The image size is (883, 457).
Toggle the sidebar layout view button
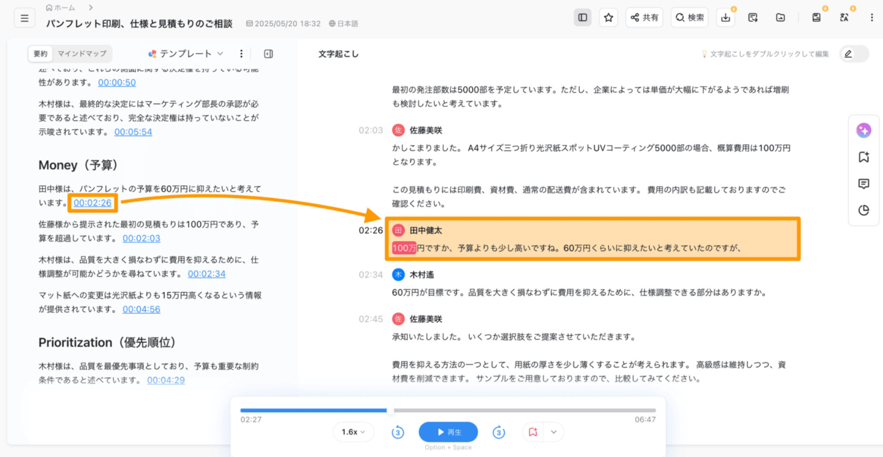[x=582, y=18]
